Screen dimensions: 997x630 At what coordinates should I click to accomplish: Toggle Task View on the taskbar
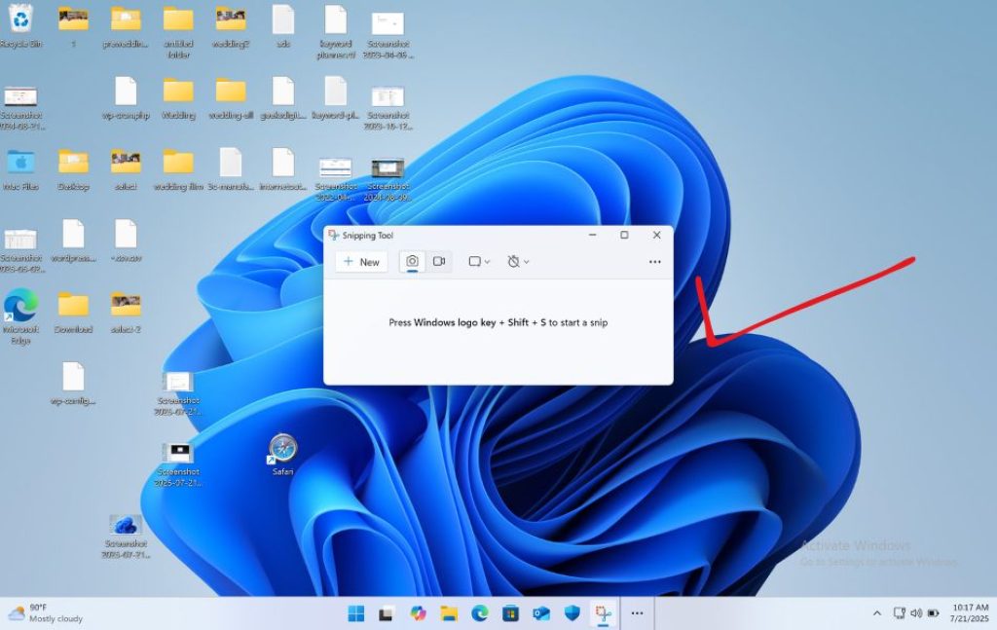pos(388,612)
